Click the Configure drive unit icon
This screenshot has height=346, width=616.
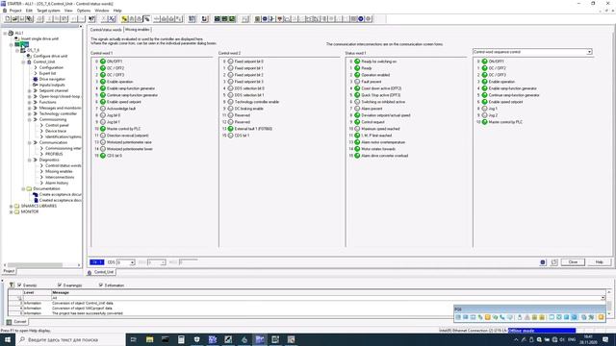(x=29, y=56)
